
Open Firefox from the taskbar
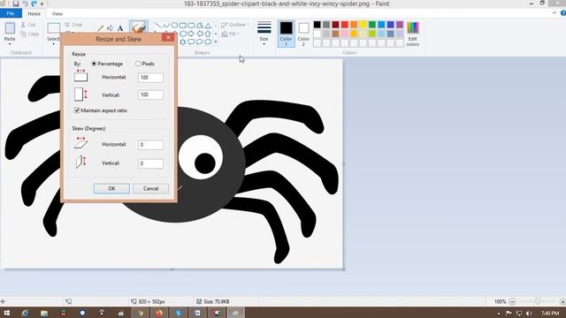click(159, 313)
